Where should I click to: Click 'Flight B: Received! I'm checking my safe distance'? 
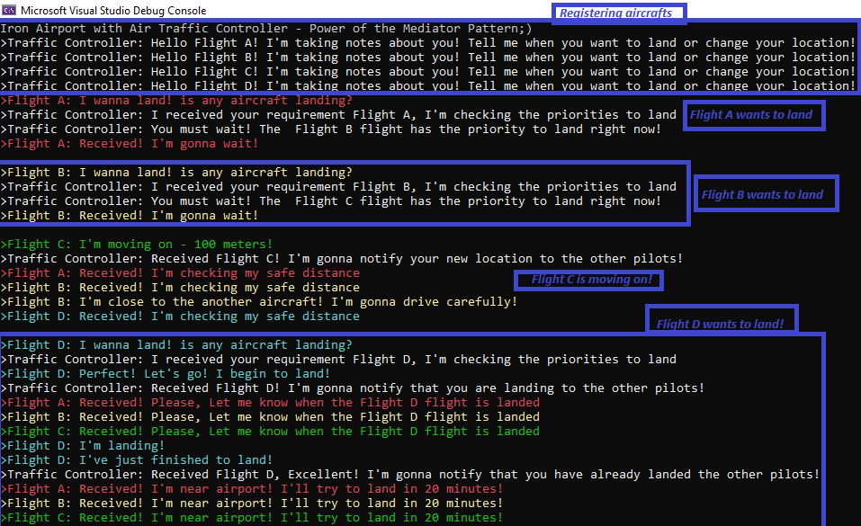click(x=180, y=287)
